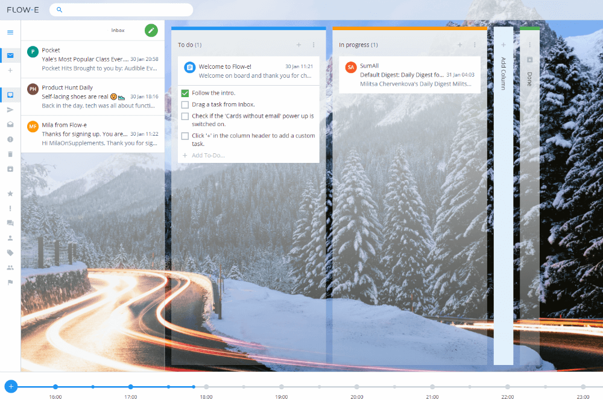Viewport: 603px width, 400px height.
Task: Open the Archive folder icon in sidebar
Action: pyautogui.click(x=10, y=124)
